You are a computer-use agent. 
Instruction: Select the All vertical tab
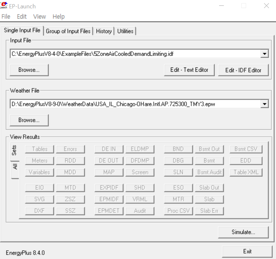pyautogui.click(x=15, y=170)
